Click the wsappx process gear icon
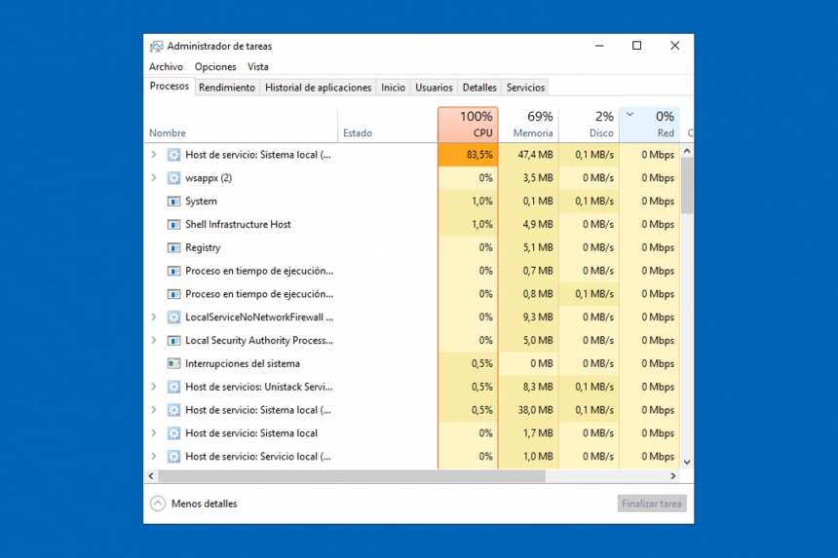Screen dimensions: 838x558 point(174,178)
